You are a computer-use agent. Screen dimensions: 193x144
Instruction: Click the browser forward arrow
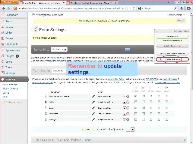click(8, 8)
